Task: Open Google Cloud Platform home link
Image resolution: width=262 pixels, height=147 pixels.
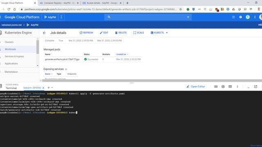Action: click(22, 17)
